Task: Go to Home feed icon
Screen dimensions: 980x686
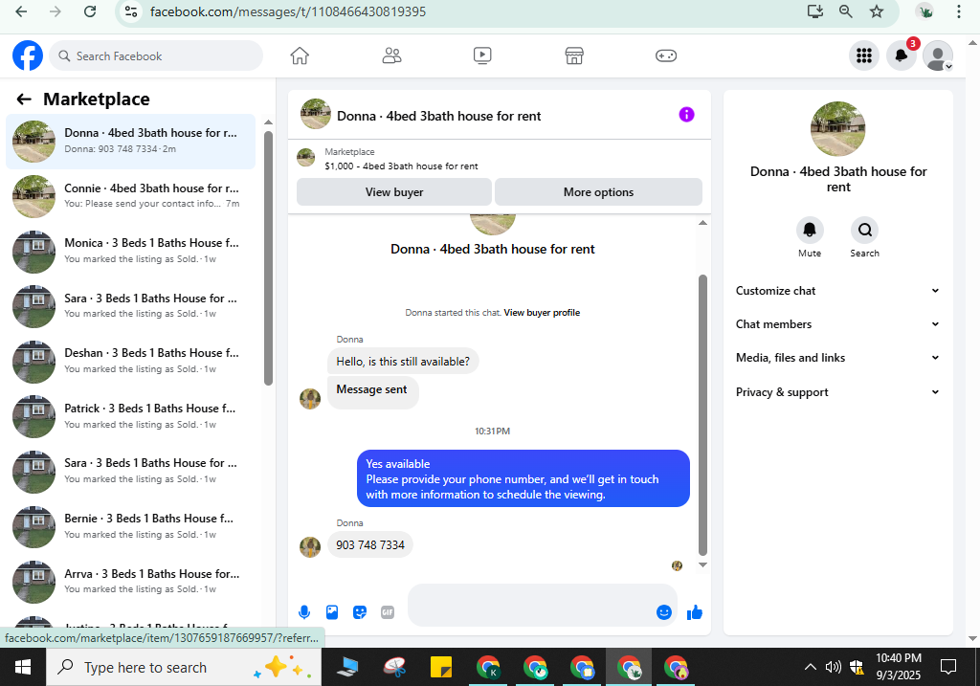Action: (x=300, y=55)
